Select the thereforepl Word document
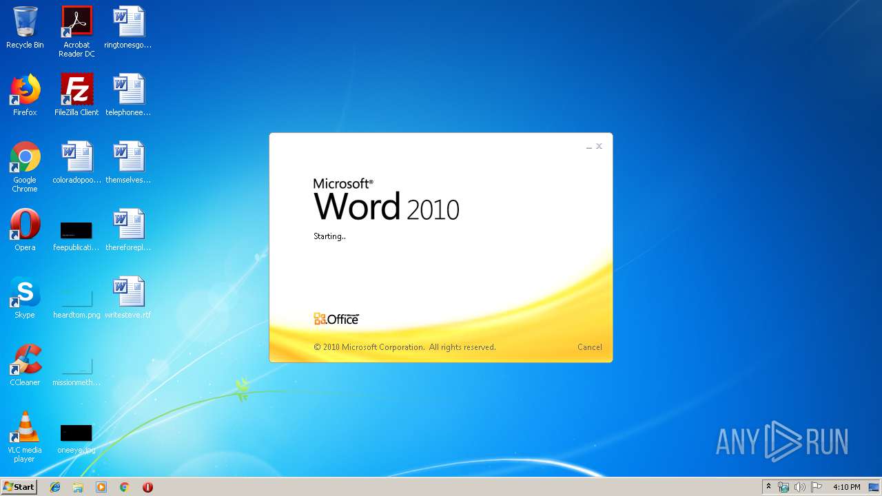This screenshot has width=882, height=496. point(128,230)
